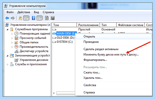Viewport: 155px width, 99px height.
Task: Choose Форматировать... in the context menu
Action: coord(114,60)
